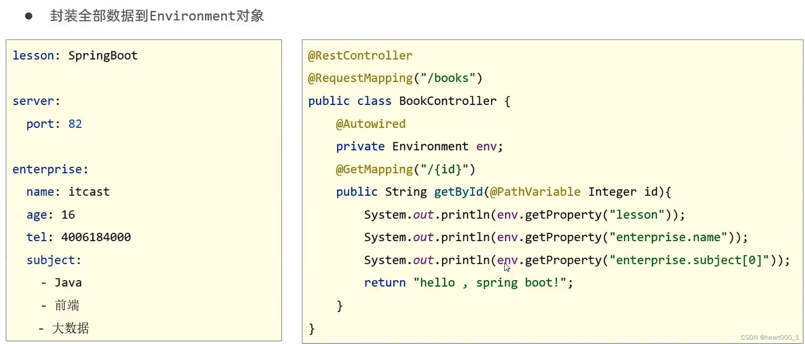Click the println line with "enterprise.name"
The width and height of the screenshot is (805, 344).
pos(556,237)
